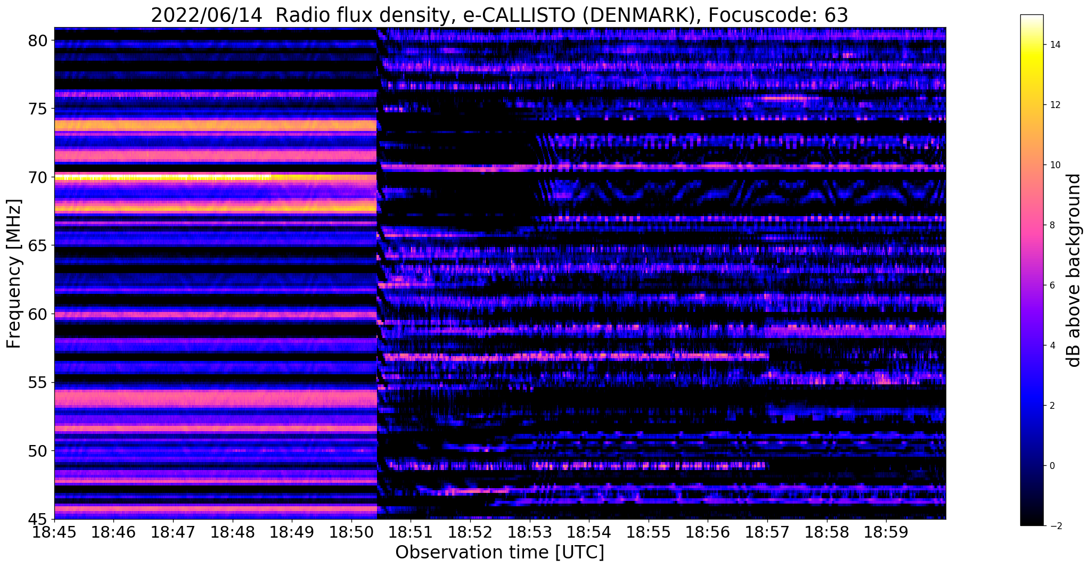Image resolution: width=1090 pixels, height=568 pixels.
Task: Click the bright white band at 70 MHz
Action: (x=162, y=177)
